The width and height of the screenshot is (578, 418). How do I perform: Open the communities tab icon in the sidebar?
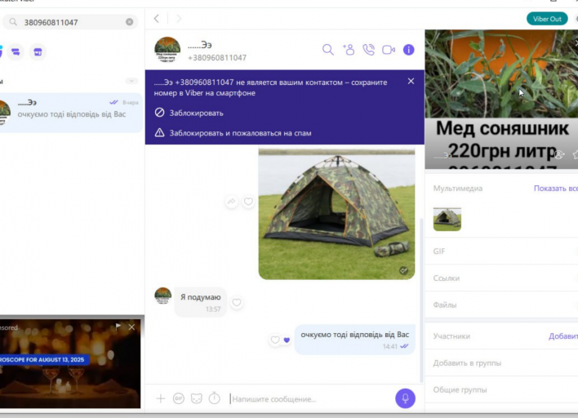tap(16, 52)
